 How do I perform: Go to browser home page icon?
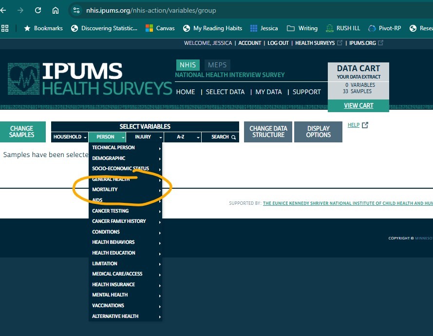[x=56, y=11]
